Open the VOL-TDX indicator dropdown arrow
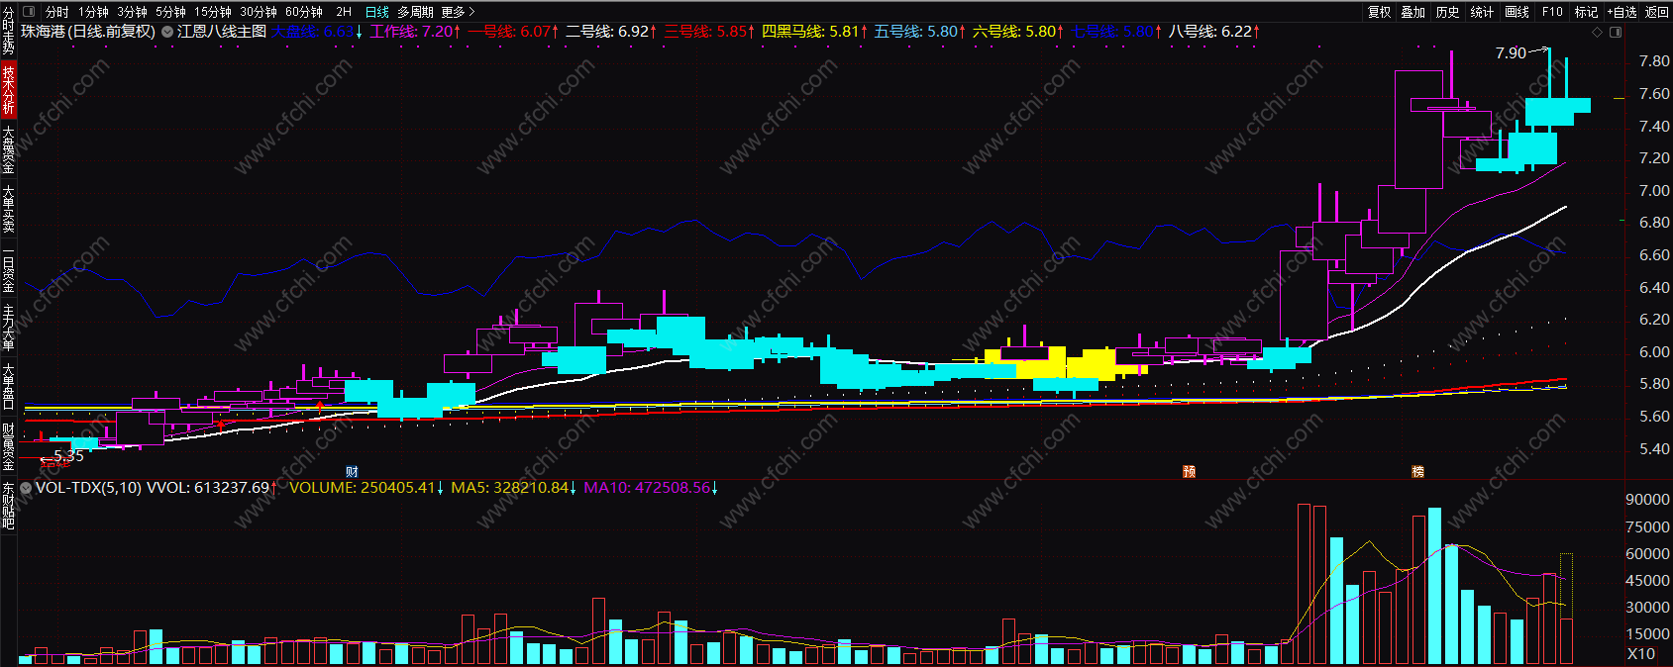 (26, 488)
